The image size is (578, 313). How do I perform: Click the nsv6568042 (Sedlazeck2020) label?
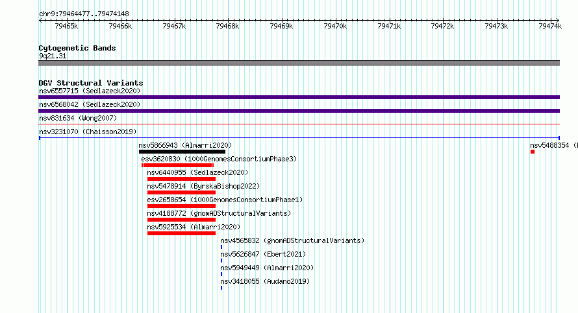pos(90,104)
